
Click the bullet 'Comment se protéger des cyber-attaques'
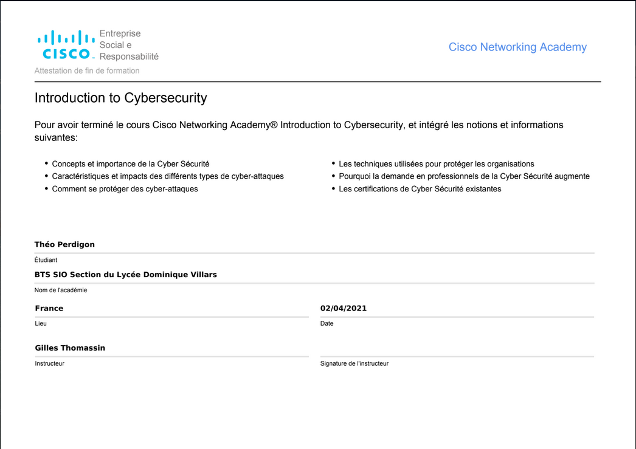pyautogui.click(x=125, y=189)
